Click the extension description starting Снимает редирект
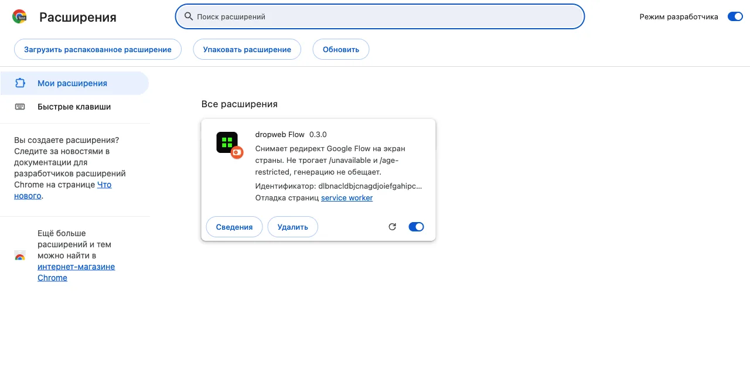 click(x=330, y=160)
